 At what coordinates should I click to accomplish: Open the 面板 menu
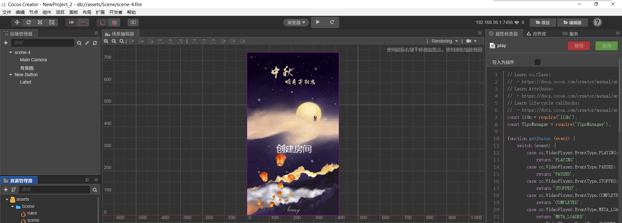74,12
